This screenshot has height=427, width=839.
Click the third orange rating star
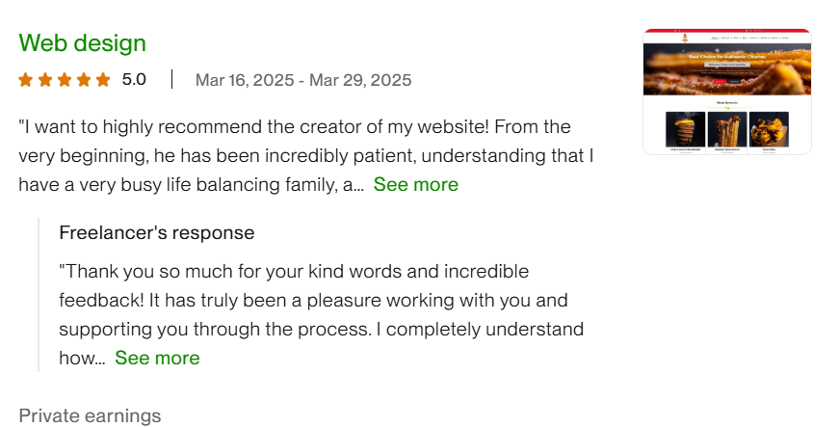tap(65, 80)
